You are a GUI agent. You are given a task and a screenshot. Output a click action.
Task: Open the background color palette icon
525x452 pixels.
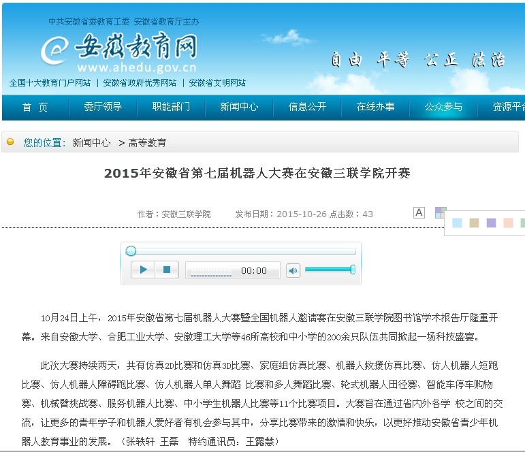click(441, 212)
